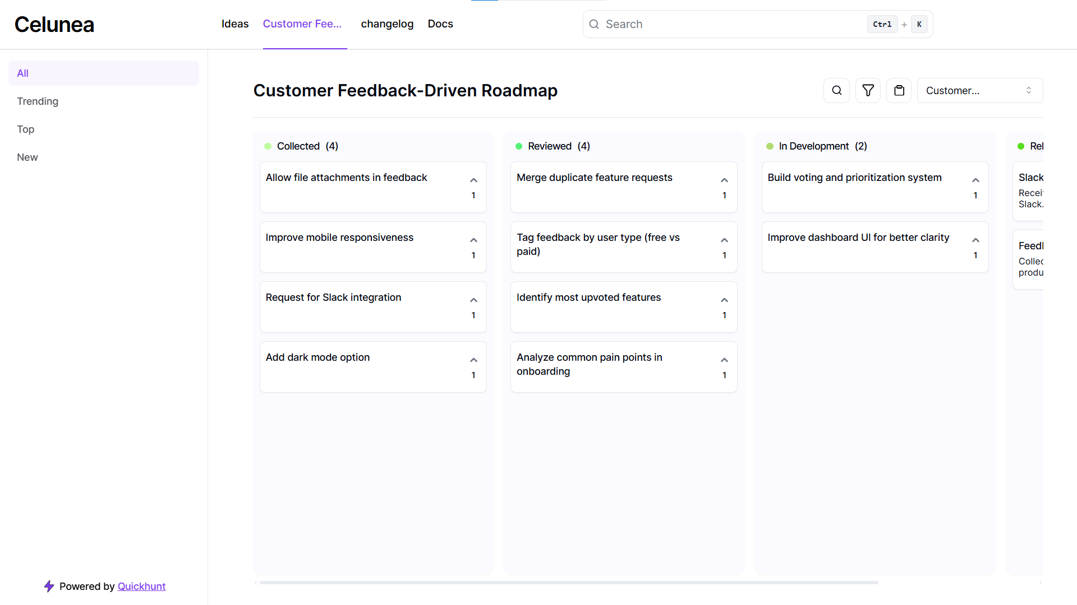
Task: Open "Analyze common pain points in onboarding" title
Action: click(590, 364)
